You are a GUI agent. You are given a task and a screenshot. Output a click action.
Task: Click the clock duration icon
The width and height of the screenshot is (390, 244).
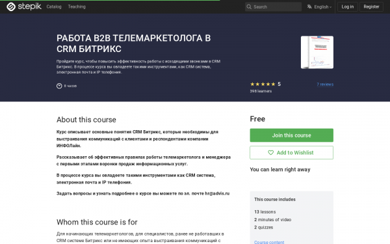tap(59, 86)
